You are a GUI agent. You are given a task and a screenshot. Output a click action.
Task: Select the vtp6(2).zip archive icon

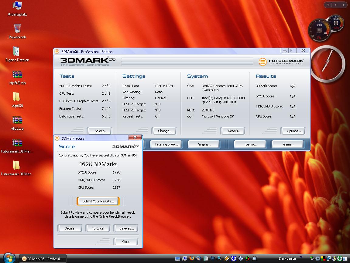(x=17, y=77)
